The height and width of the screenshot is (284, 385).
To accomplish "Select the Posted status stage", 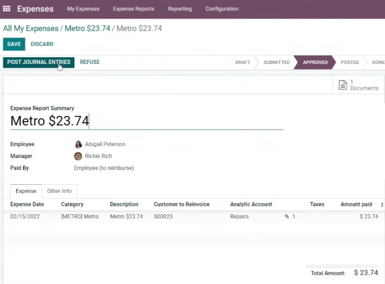I will click(350, 62).
